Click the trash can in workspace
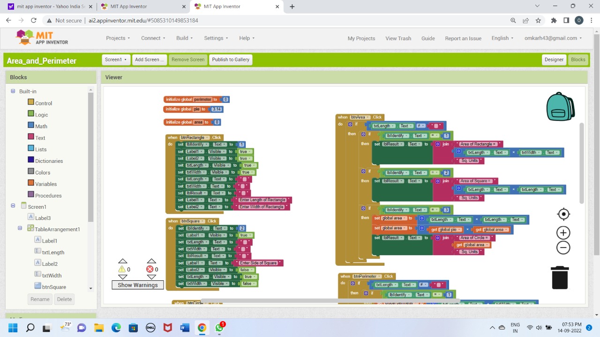The height and width of the screenshot is (337, 600). tap(560, 278)
